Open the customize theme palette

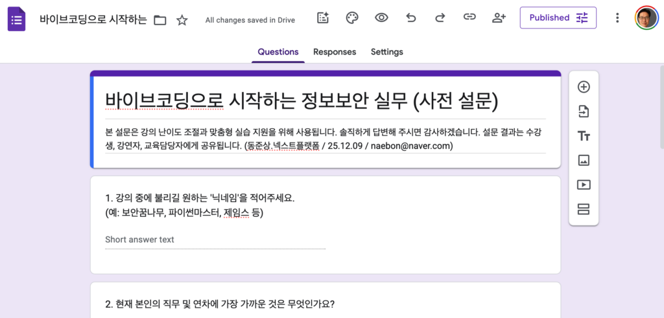pos(351,18)
